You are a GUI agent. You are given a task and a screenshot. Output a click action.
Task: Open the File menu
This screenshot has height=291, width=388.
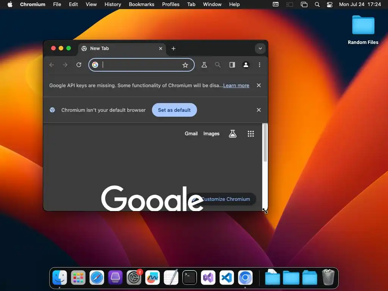(57, 5)
